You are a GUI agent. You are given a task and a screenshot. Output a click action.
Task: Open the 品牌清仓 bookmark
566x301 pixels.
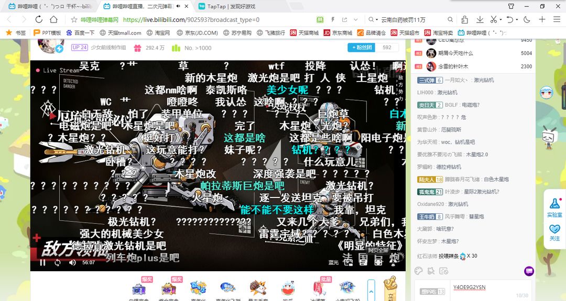click(x=372, y=33)
